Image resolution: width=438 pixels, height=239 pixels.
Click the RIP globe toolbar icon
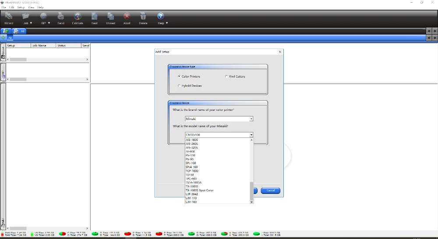point(43,16)
